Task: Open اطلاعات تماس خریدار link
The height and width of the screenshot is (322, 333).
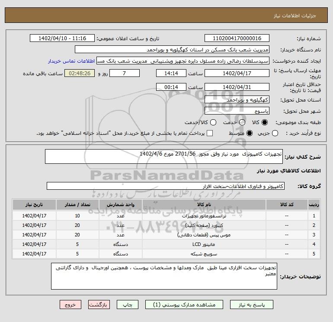Action: point(71,61)
